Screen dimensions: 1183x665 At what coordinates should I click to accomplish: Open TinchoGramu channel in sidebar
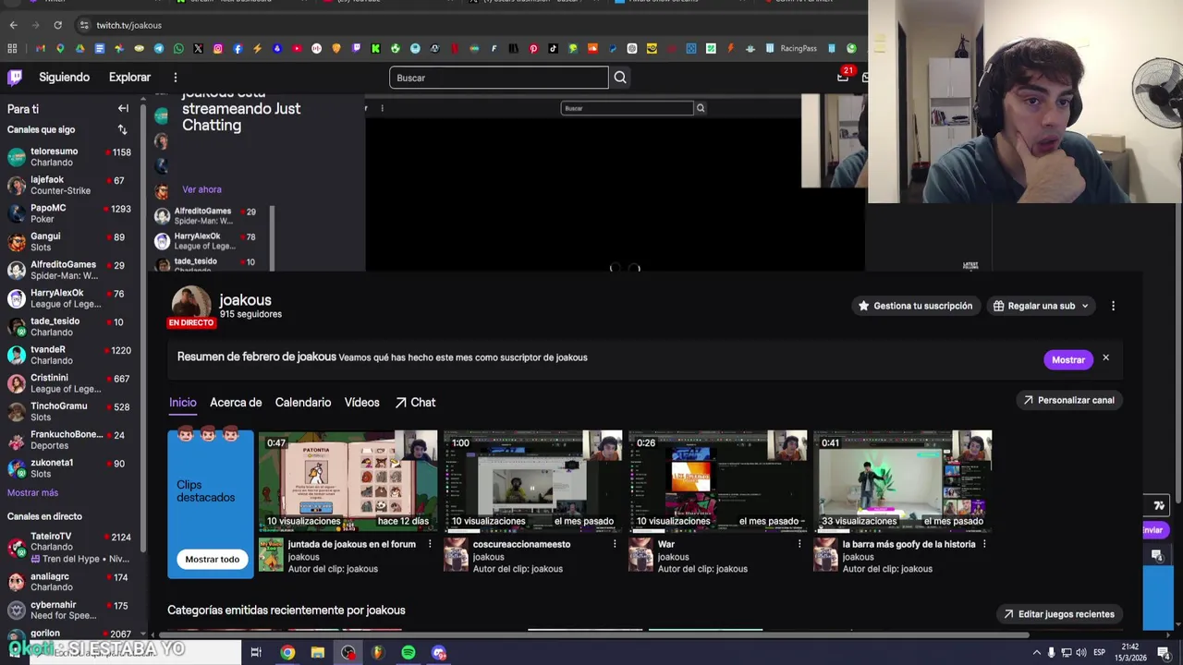tap(69, 411)
